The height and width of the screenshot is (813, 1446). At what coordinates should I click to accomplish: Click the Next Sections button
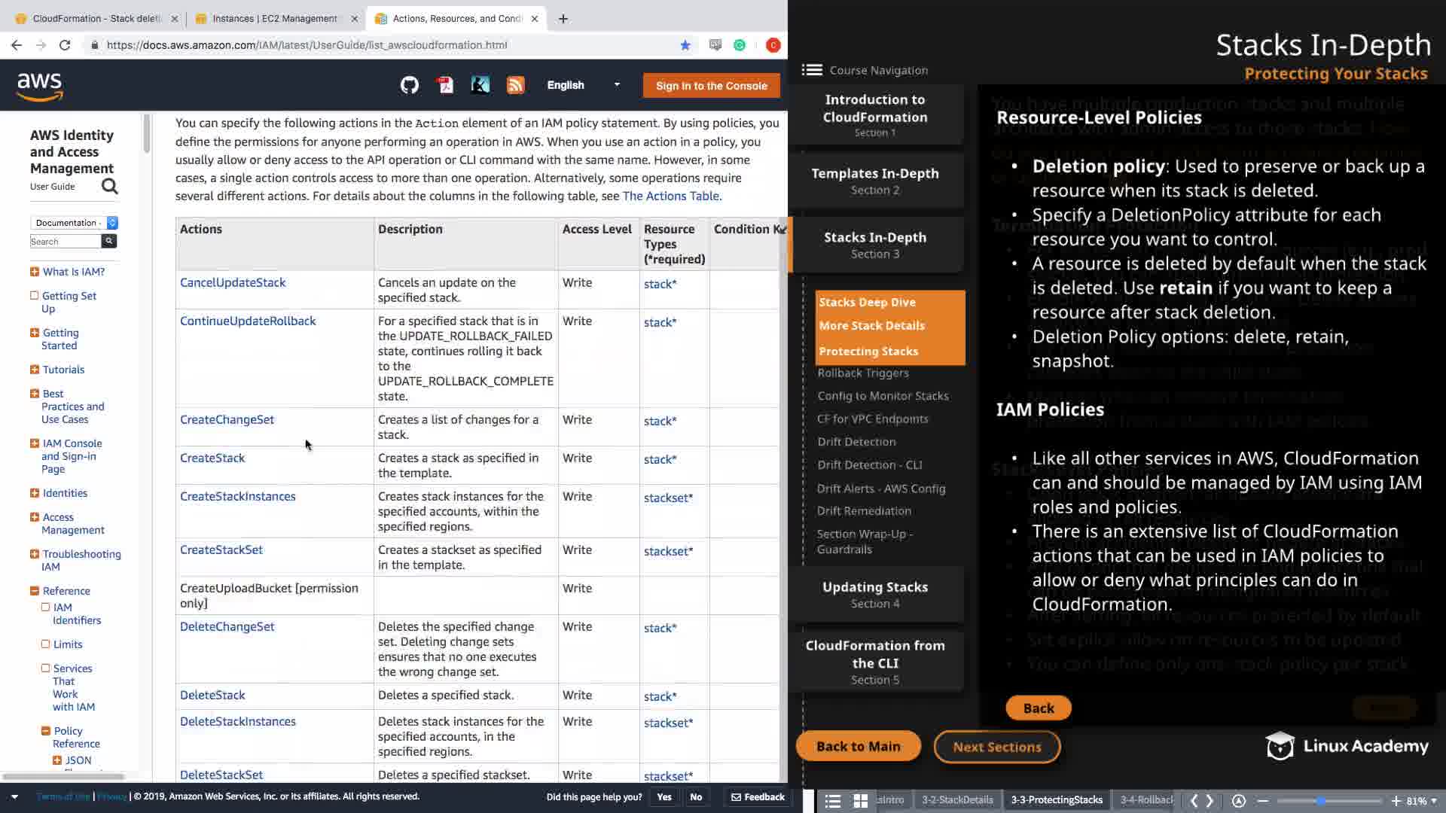(x=996, y=747)
